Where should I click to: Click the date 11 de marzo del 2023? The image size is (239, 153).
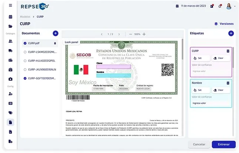[x=193, y=6]
